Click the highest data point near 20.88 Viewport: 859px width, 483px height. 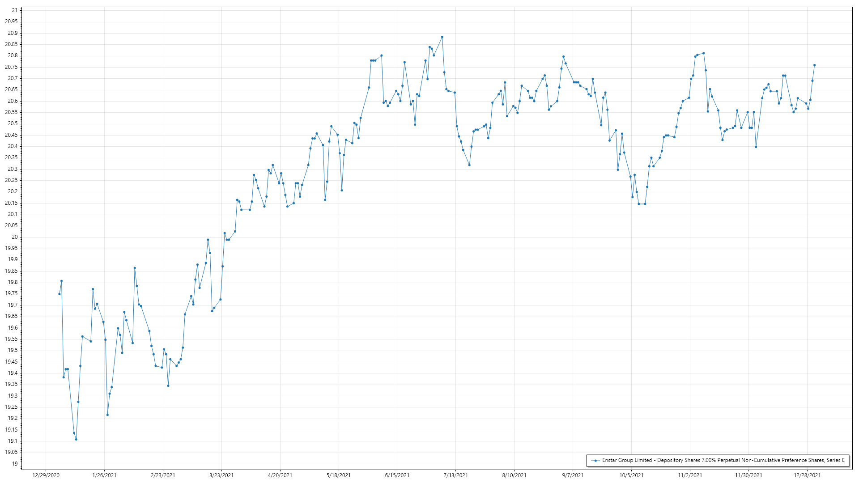(x=442, y=37)
